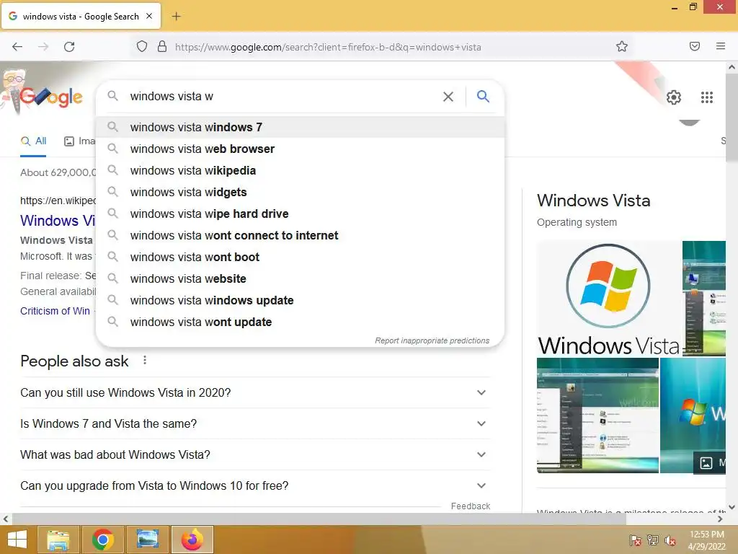Choose suggestion windows vista windows update

coord(300,301)
